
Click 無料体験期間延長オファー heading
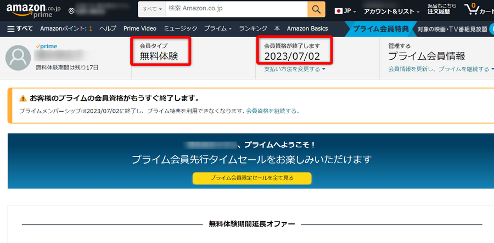tap(252, 224)
